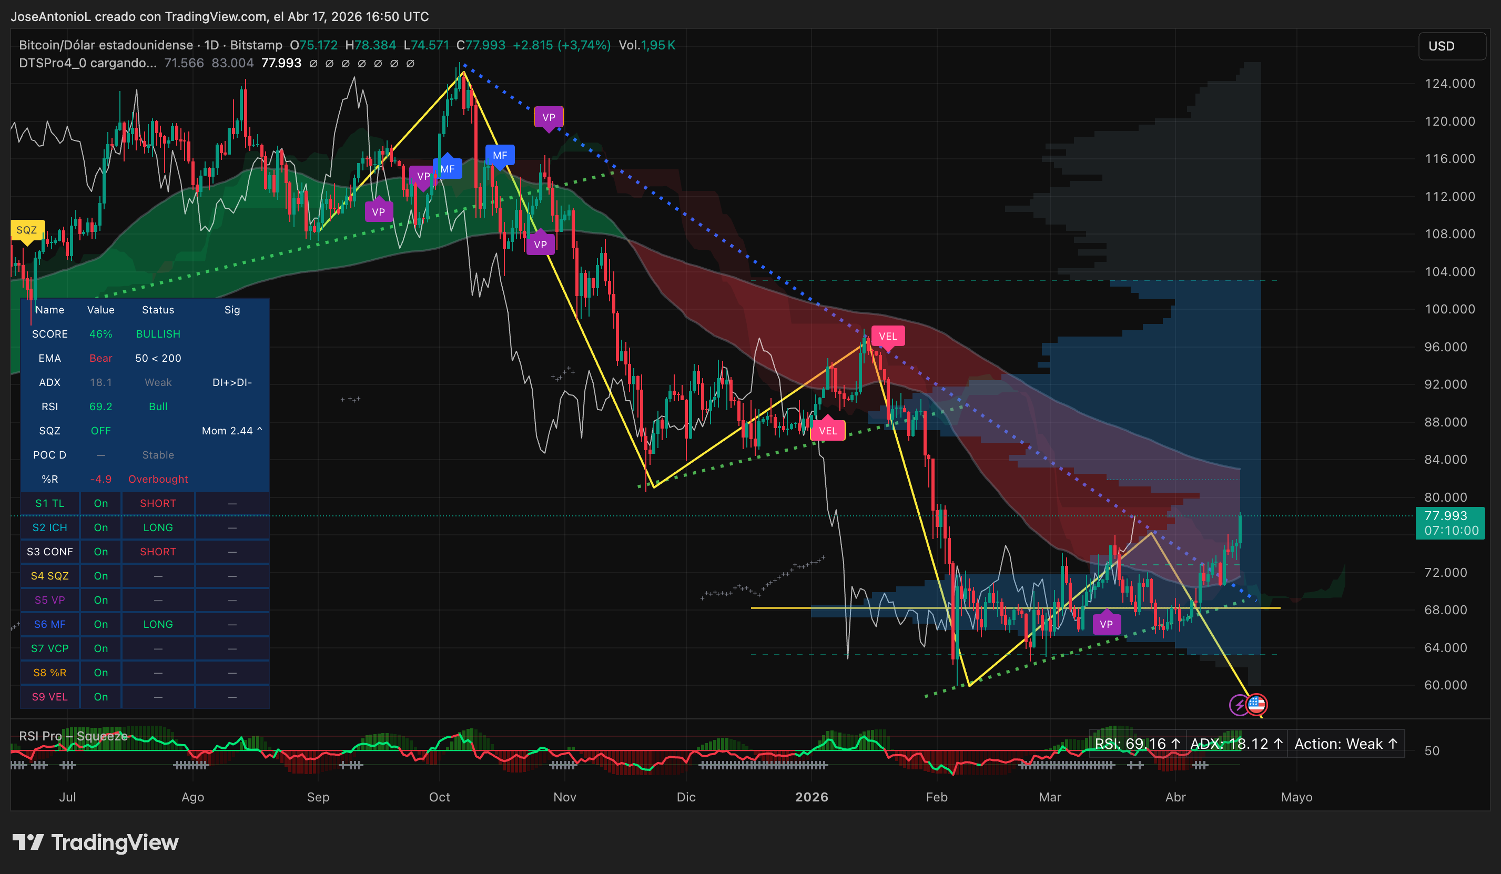
Task: Toggle the S4 SQZ On cell
Action: pyautogui.click(x=100, y=576)
